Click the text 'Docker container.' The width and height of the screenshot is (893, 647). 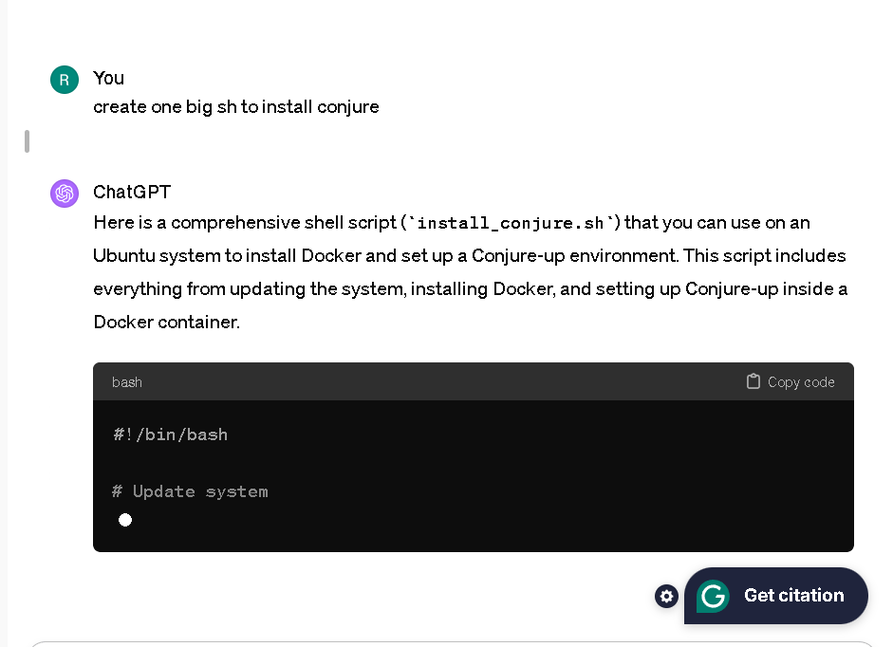coord(167,323)
